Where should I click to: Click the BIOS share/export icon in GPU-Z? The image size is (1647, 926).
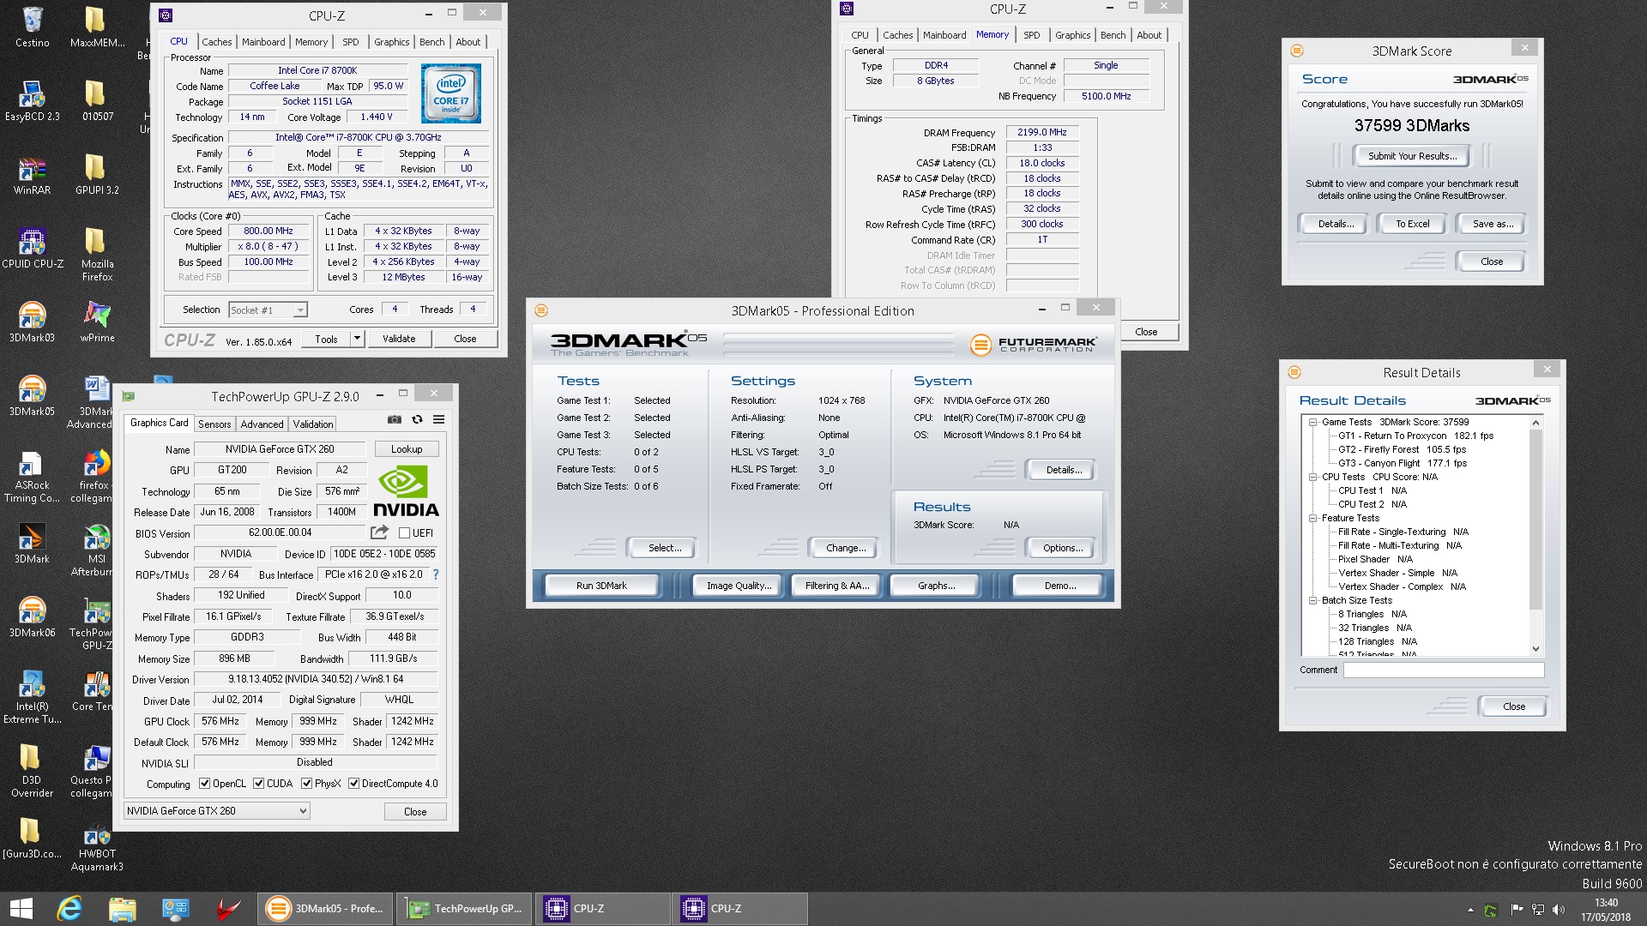379,532
